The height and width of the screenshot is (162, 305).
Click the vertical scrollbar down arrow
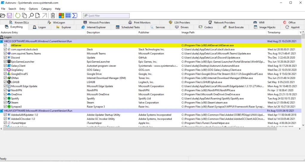coord(303,125)
